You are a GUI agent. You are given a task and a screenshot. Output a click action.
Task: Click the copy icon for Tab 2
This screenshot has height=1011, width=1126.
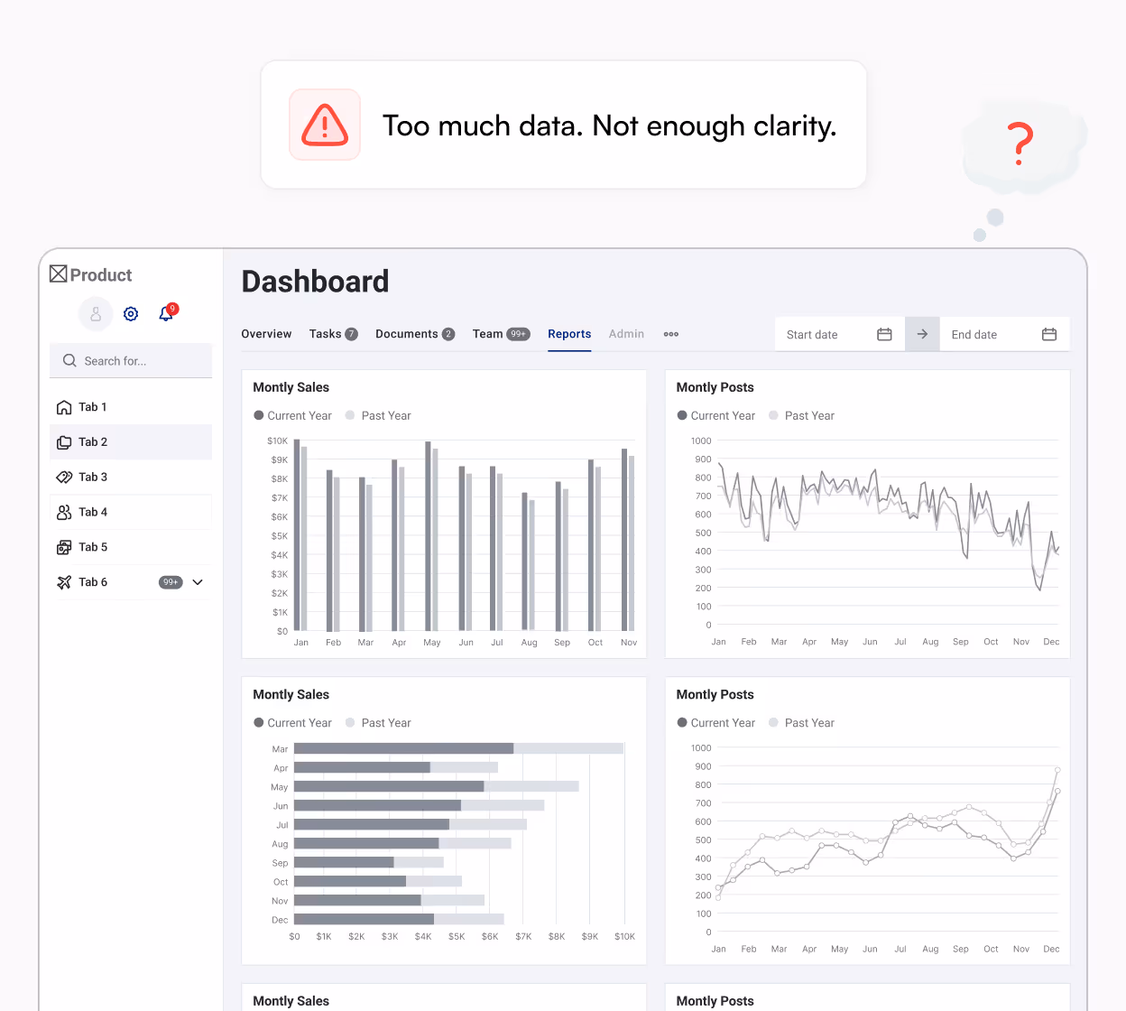click(x=64, y=442)
